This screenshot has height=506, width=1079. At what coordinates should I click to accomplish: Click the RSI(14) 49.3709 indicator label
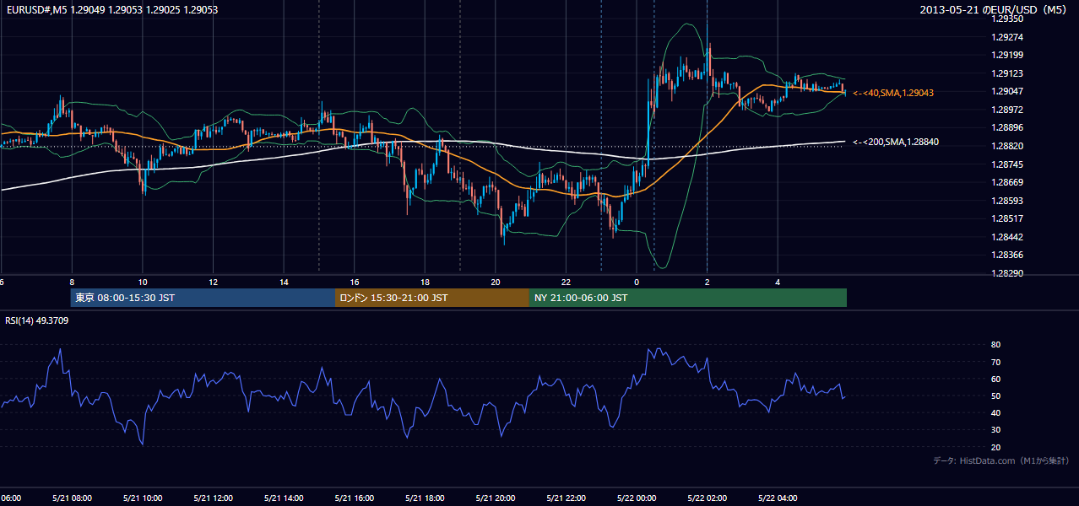tap(37, 320)
